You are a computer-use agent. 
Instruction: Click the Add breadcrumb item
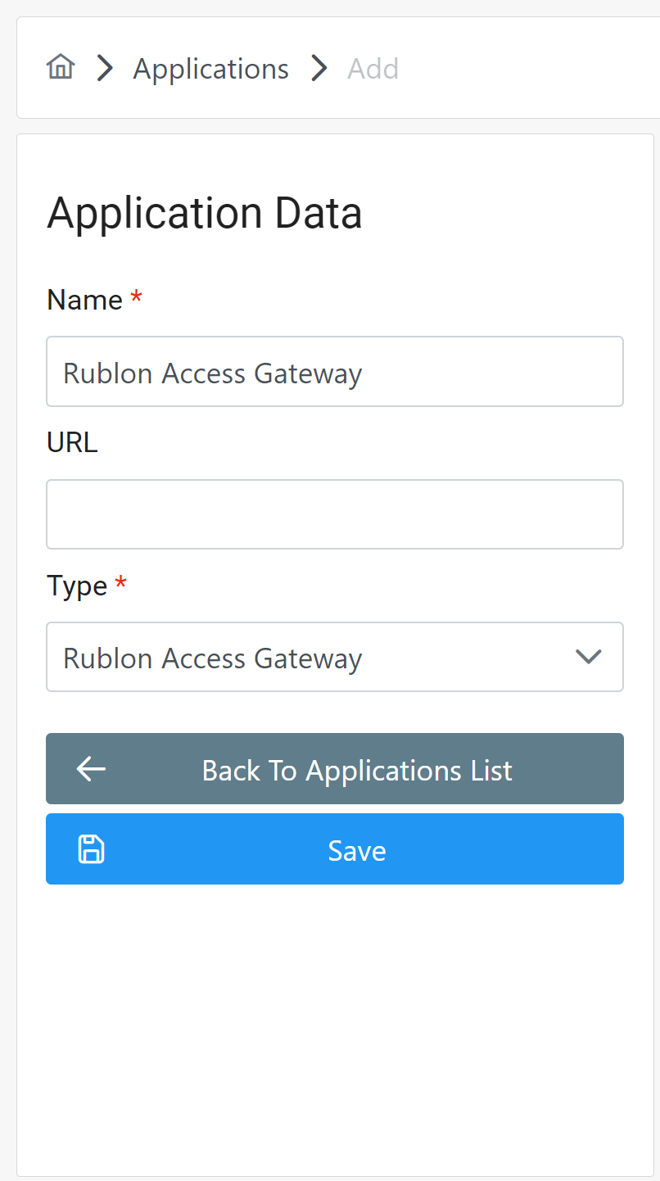point(373,69)
